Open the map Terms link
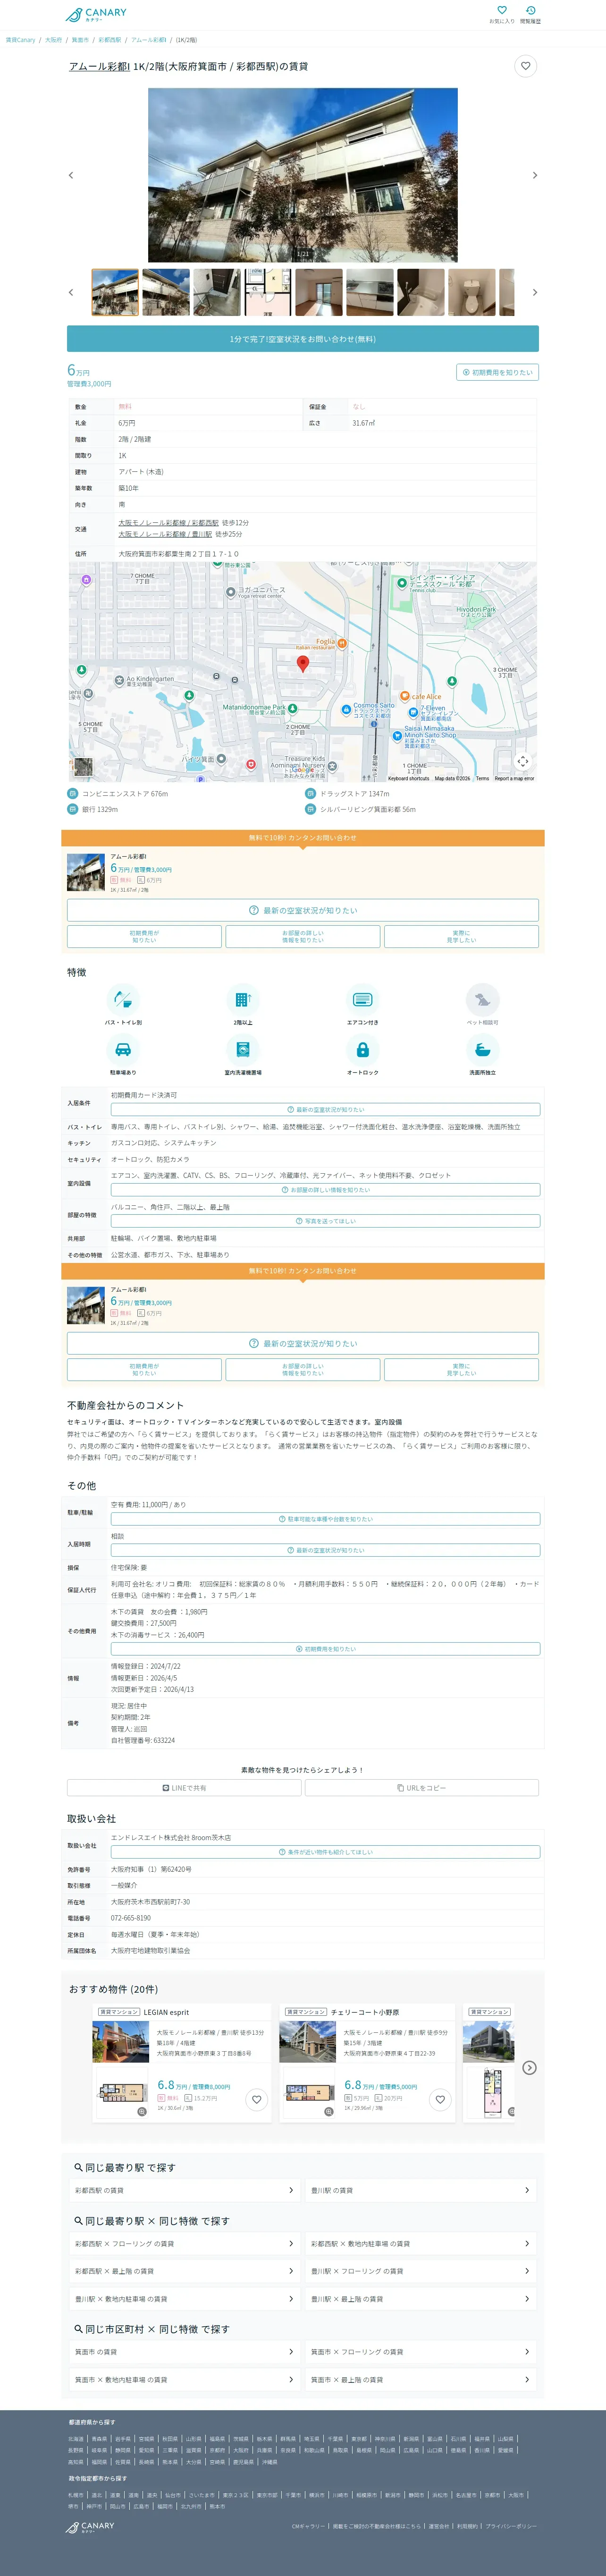This screenshot has height=2576, width=606. point(482,778)
